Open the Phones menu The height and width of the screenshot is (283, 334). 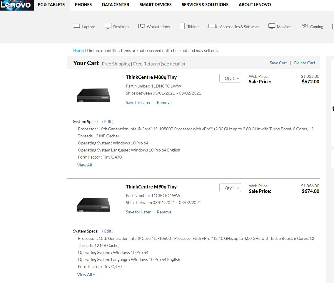pos(83,5)
